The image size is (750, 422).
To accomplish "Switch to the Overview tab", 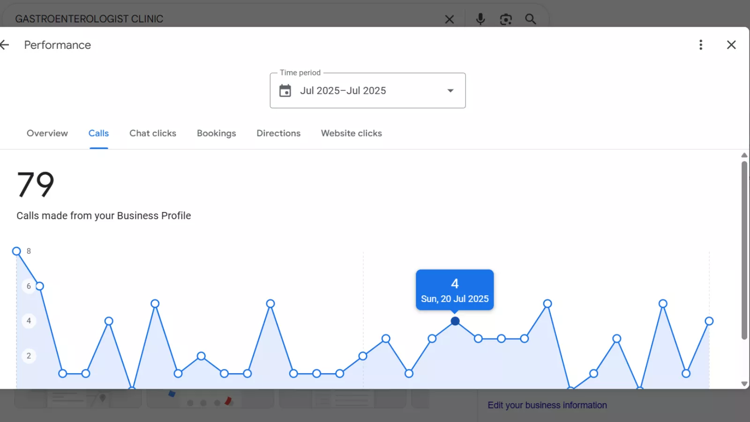I will pos(47,133).
